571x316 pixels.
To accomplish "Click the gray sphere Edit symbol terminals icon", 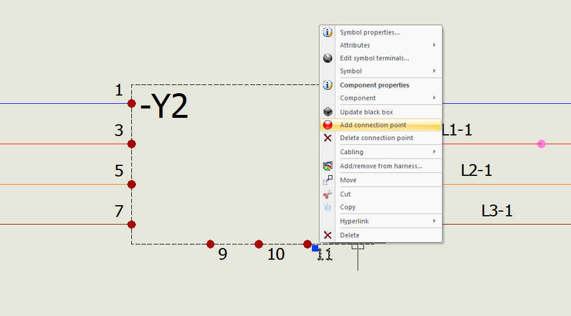I will pyautogui.click(x=328, y=58).
